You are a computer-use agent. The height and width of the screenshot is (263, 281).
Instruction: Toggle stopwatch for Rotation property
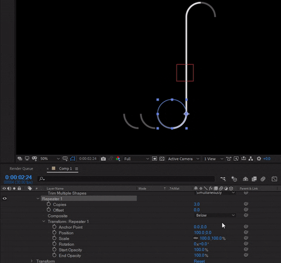tap(54, 244)
